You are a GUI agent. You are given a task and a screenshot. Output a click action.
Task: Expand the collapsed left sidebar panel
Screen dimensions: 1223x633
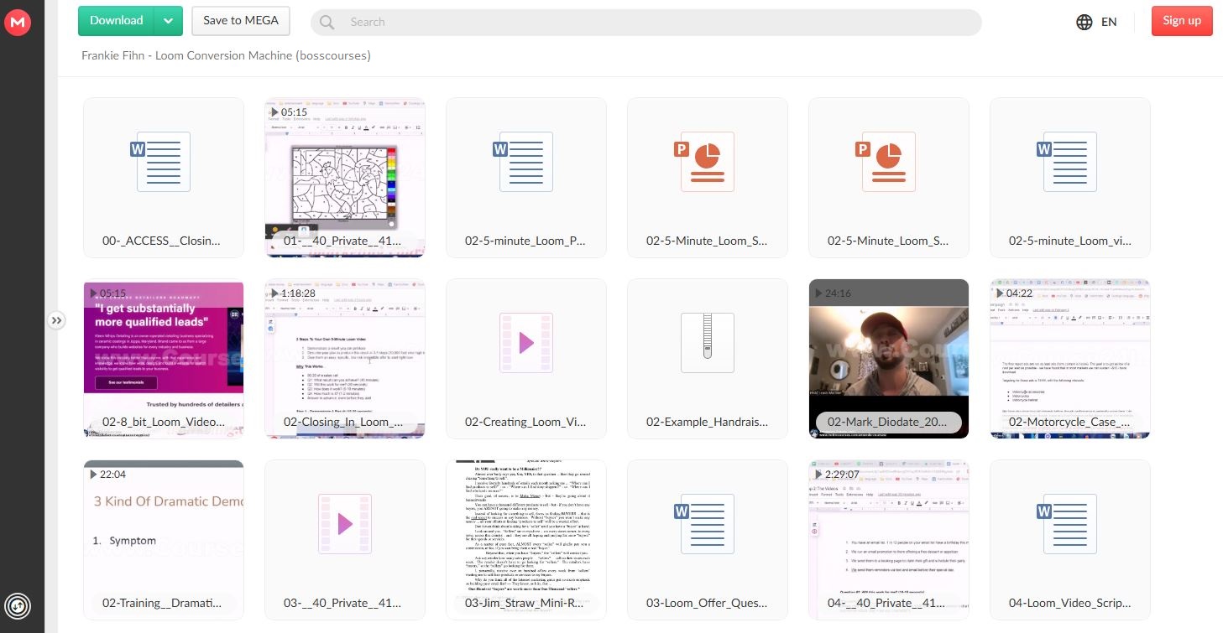coord(55,320)
